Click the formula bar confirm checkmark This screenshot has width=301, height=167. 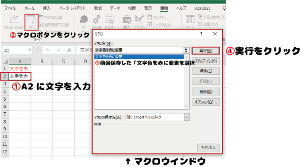(x=58, y=50)
